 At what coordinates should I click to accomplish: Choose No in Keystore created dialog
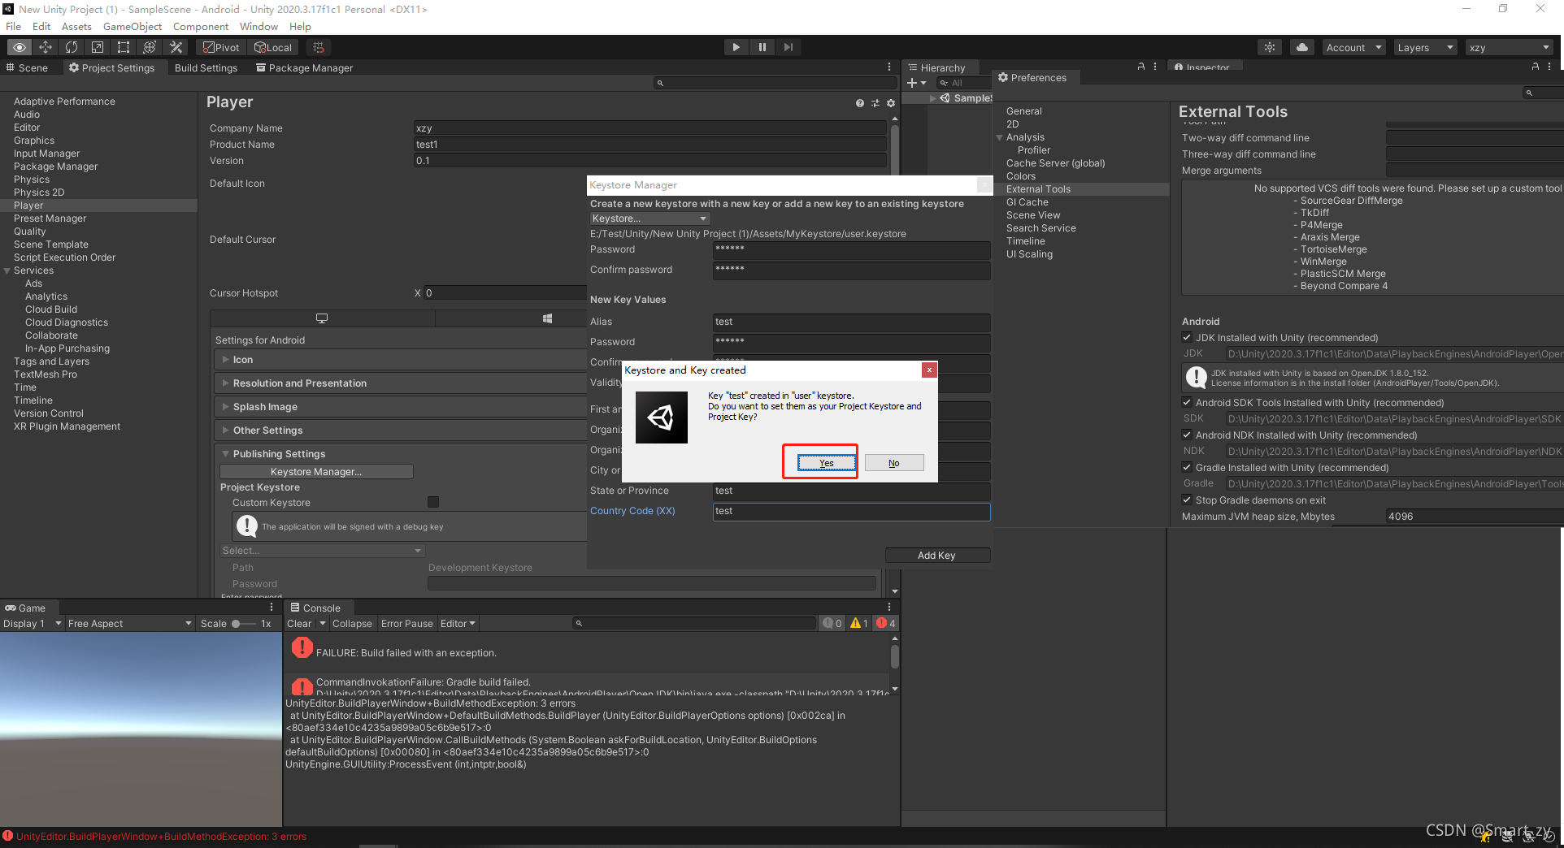[x=894, y=463]
